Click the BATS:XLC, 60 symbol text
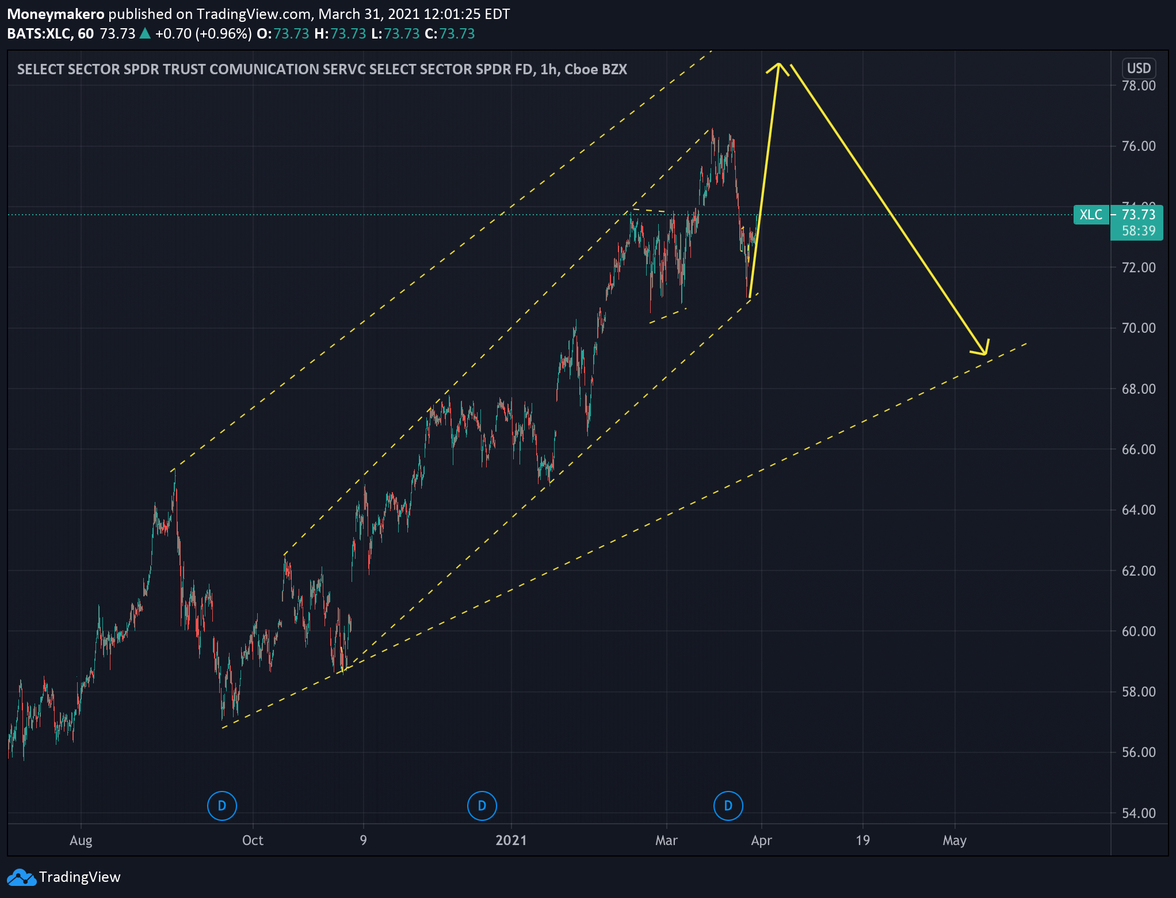 coord(51,34)
